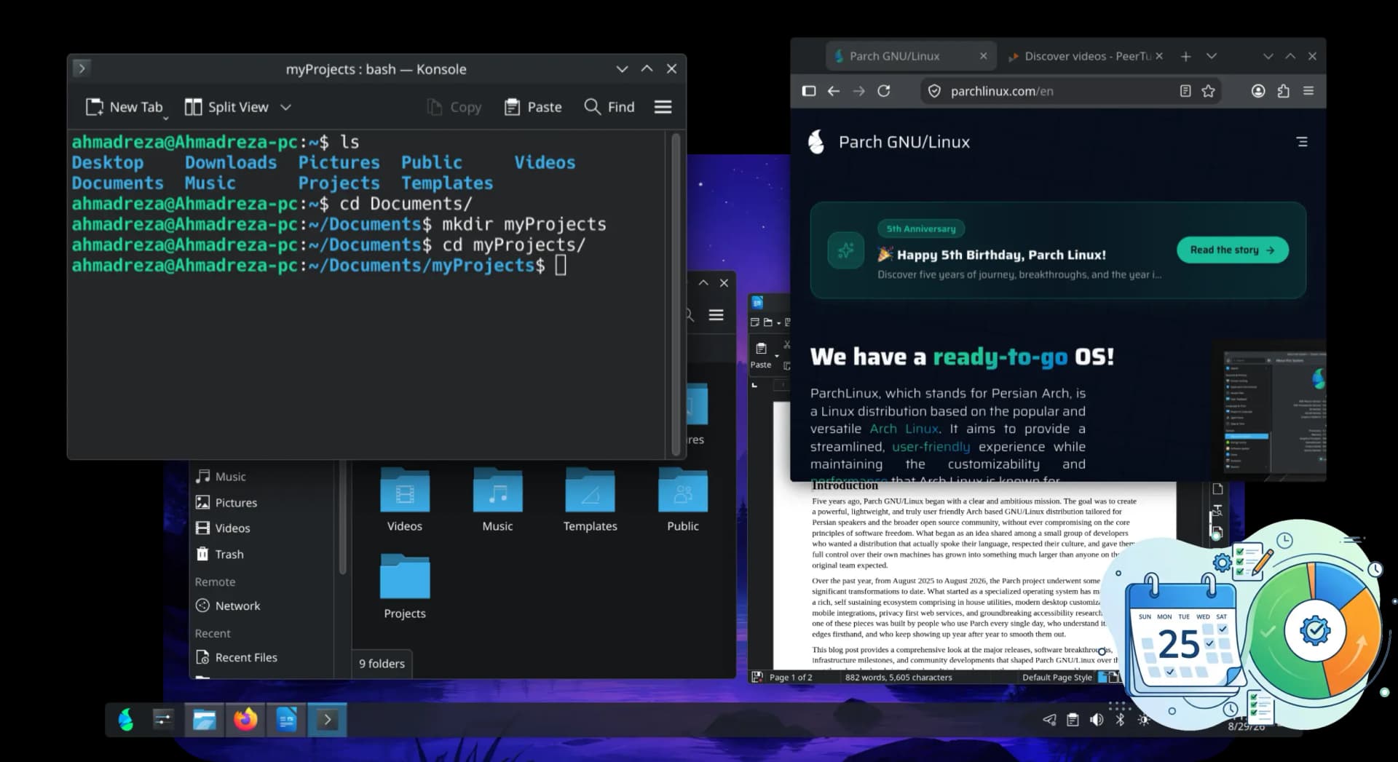Click Split View in Konsole toolbar
1398x762 pixels.
click(226, 107)
